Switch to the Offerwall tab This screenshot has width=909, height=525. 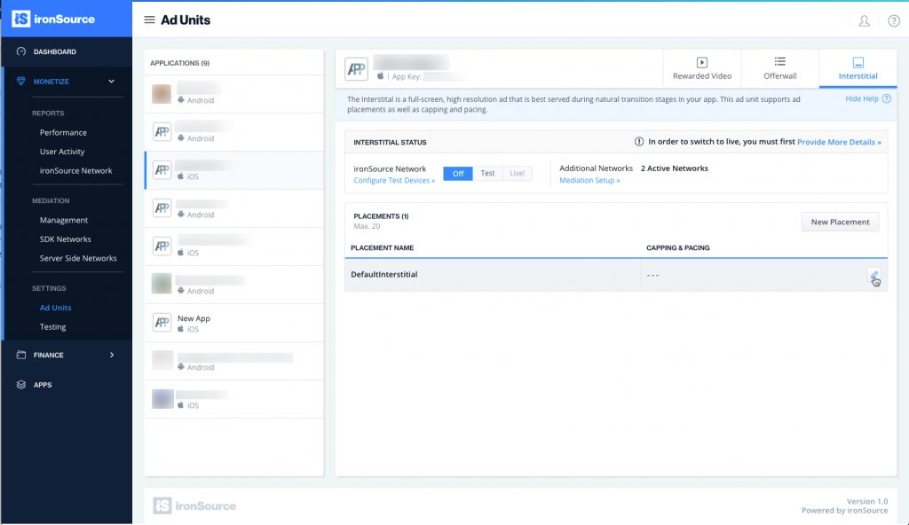point(779,68)
